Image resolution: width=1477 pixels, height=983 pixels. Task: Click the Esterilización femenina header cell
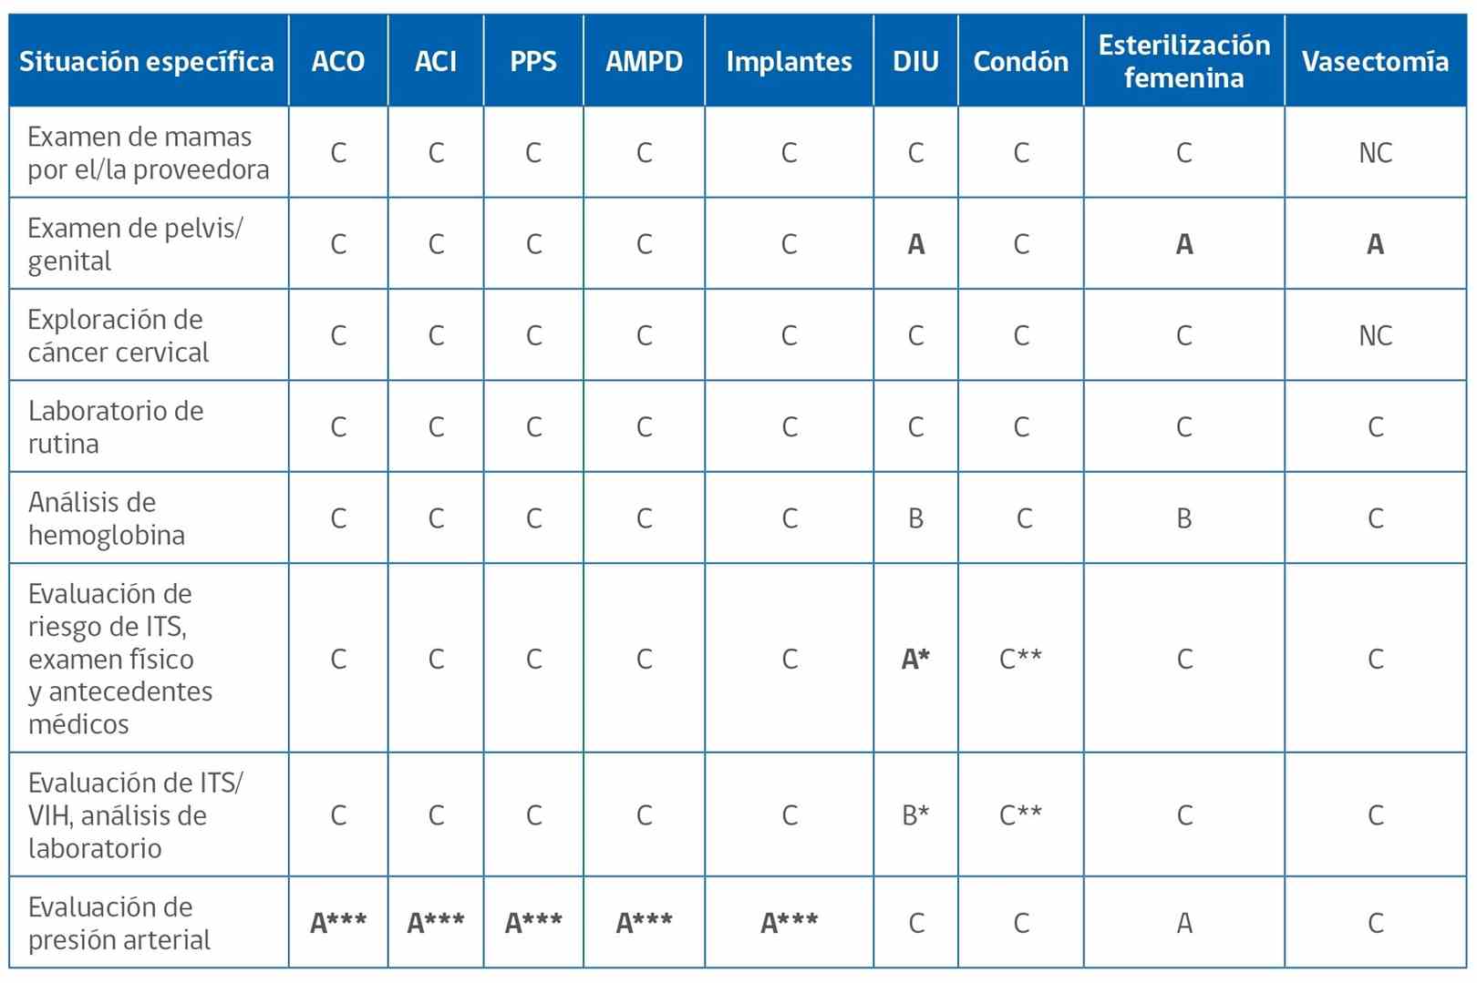point(1183,61)
